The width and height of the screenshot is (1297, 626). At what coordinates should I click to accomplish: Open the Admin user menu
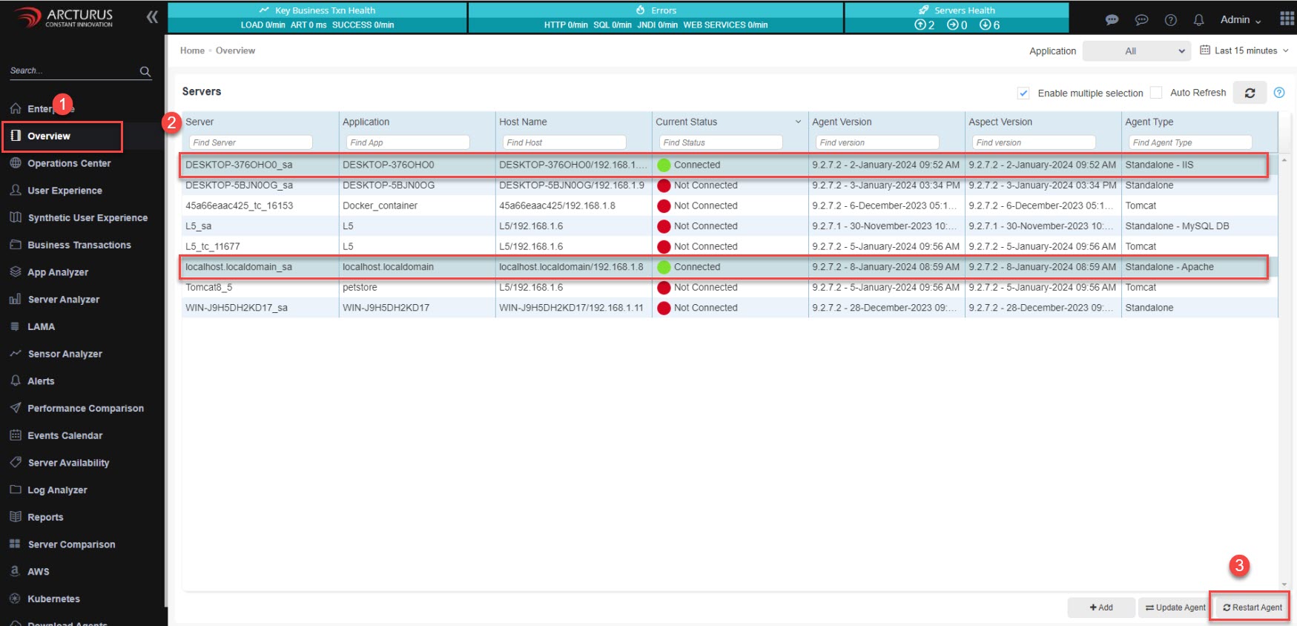click(1241, 20)
